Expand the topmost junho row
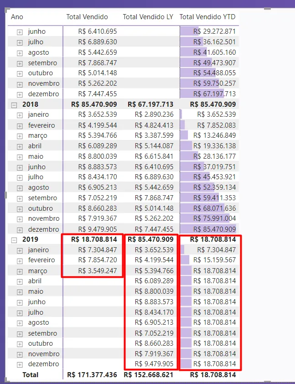Viewport: 295px width, 384px height. (20, 32)
